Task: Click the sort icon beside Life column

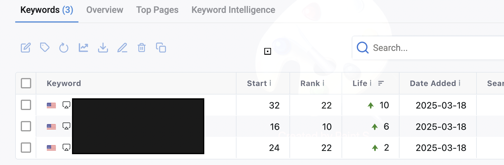Action: click(x=381, y=83)
